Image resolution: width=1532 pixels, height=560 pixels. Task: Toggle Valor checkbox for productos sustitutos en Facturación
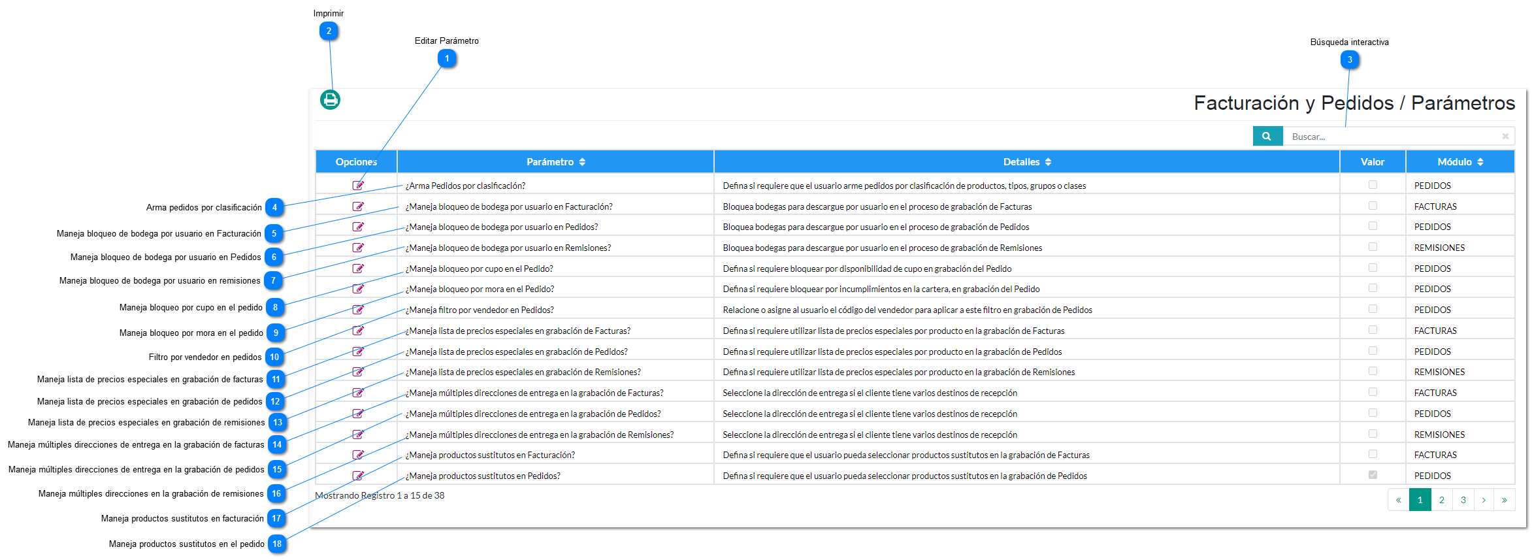coord(1373,454)
